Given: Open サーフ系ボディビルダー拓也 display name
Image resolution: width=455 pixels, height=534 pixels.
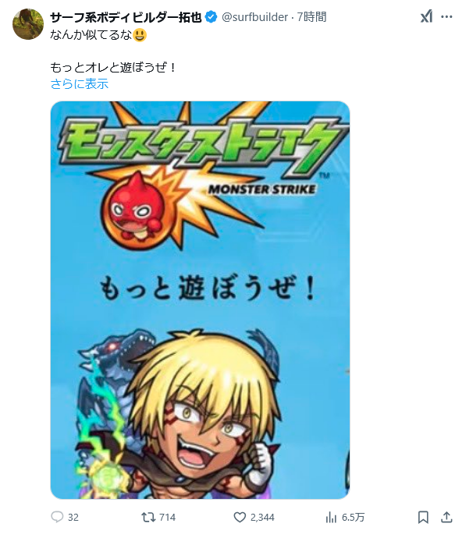Looking at the screenshot, I should click(126, 17).
